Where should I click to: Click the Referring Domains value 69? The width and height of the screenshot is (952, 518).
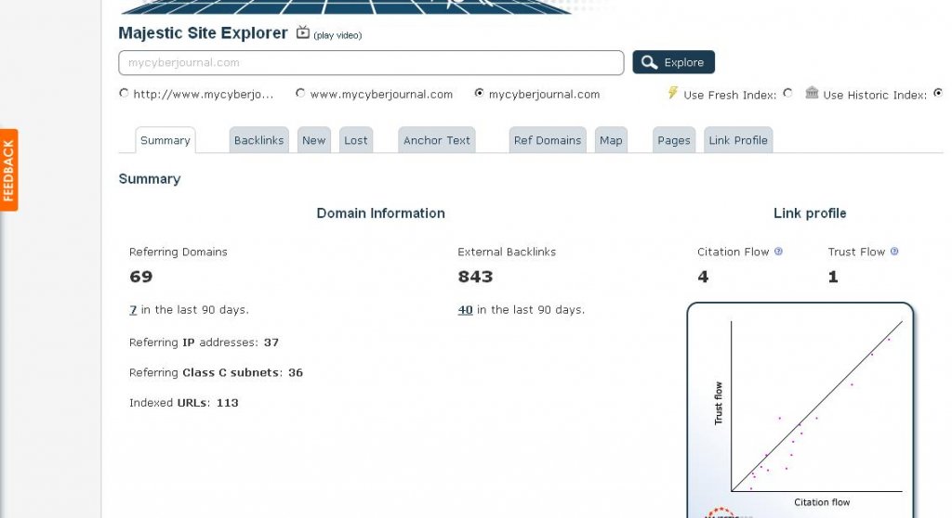pos(141,277)
